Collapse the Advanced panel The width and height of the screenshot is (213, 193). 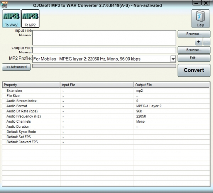point(16,67)
